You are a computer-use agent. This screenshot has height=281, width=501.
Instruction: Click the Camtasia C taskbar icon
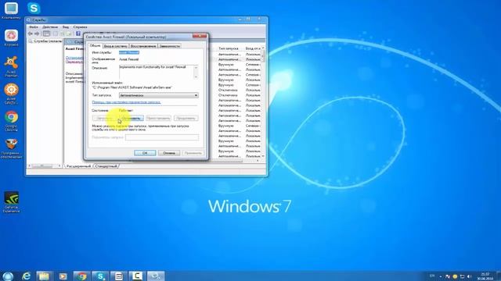click(x=137, y=276)
